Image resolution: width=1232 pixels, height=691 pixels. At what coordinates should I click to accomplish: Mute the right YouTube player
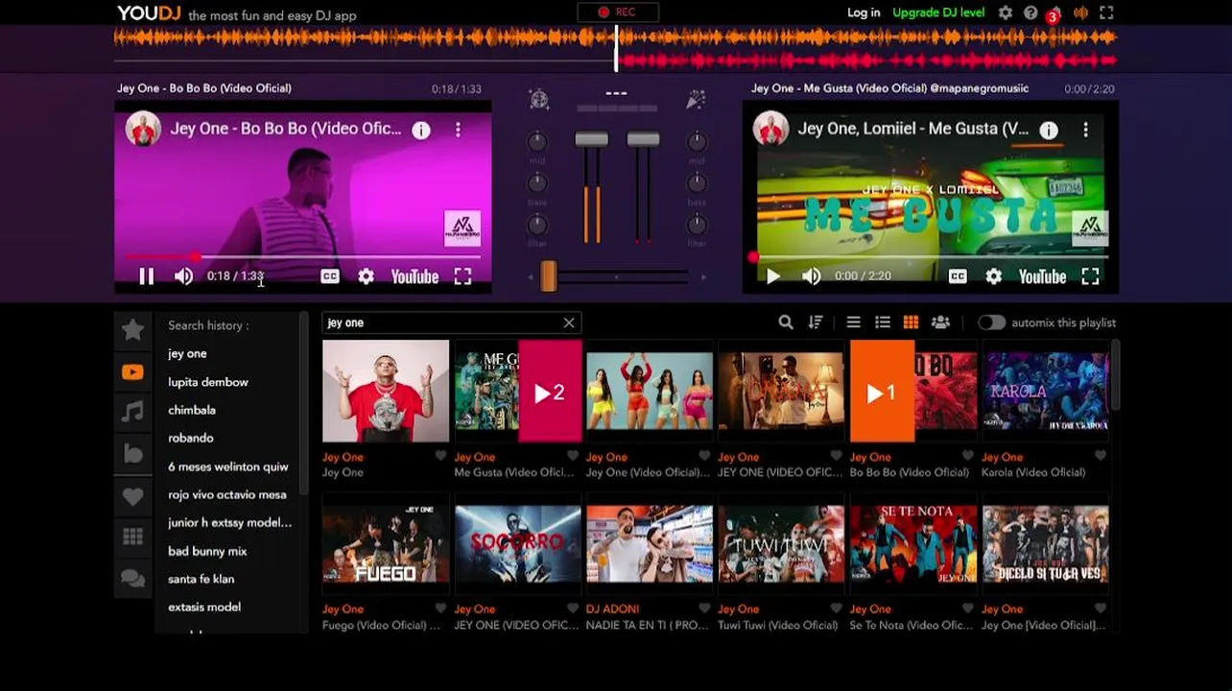click(x=811, y=276)
